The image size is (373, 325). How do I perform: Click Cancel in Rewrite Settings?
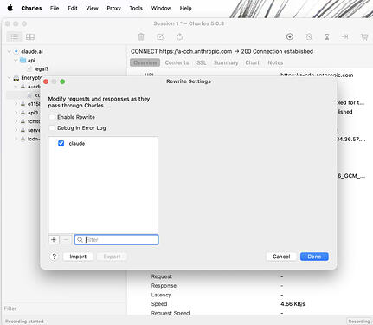(281, 257)
